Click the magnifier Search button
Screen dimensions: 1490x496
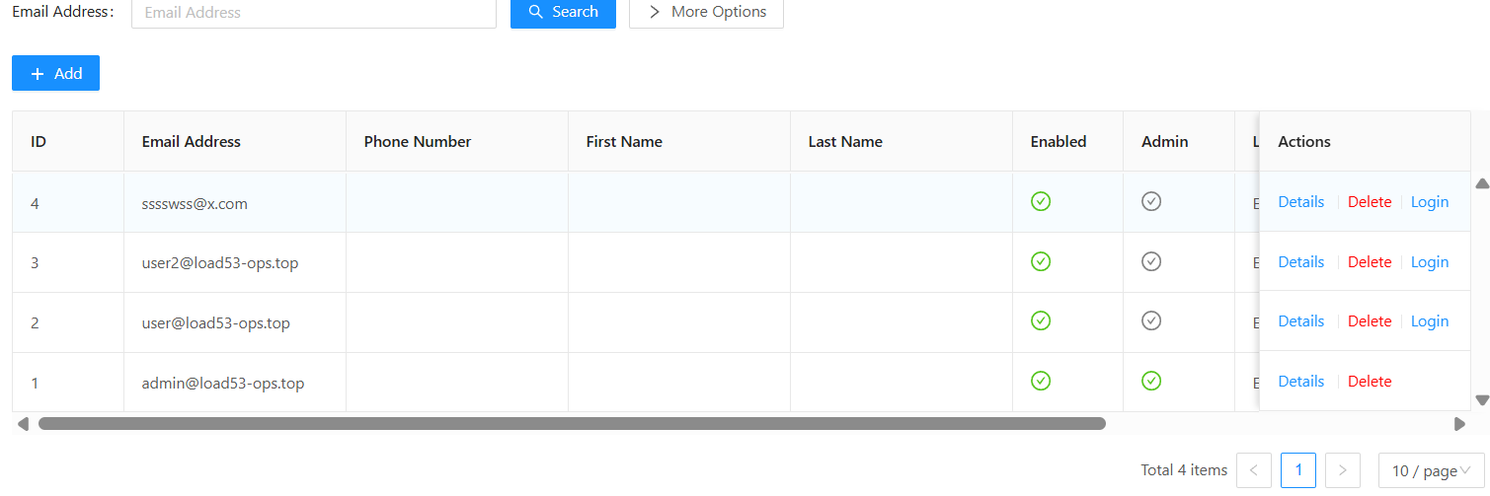pyautogui.click(x=563, y=12)
